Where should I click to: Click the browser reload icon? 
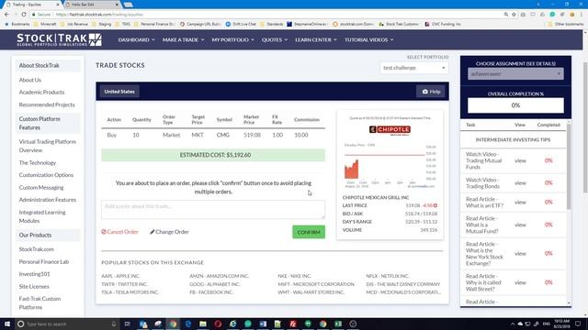coord(24,15)
